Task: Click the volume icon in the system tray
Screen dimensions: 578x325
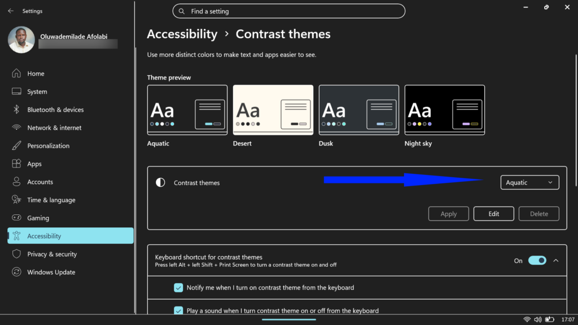Action: point(538,318)
